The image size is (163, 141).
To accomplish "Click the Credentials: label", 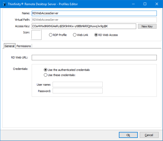I will (20, 69).
